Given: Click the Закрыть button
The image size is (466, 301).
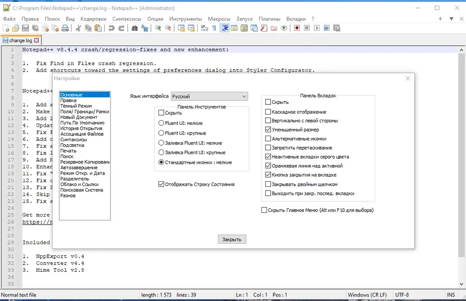Looking at the screenshot, I should (232, 239).
